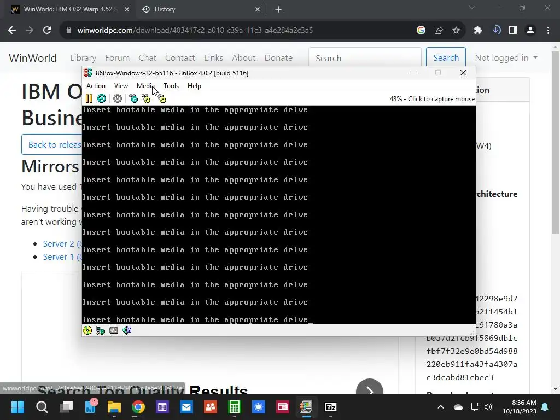Open 7-Zip from the taskbar
The image size is (560, 420).
pos(331,407)
